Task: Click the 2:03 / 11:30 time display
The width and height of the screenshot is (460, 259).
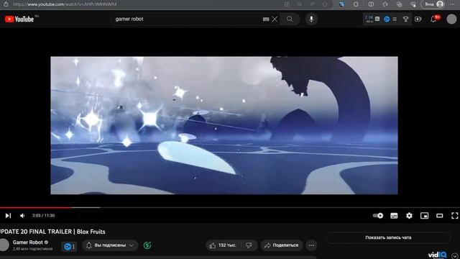Action: click(x=43, y=216)
